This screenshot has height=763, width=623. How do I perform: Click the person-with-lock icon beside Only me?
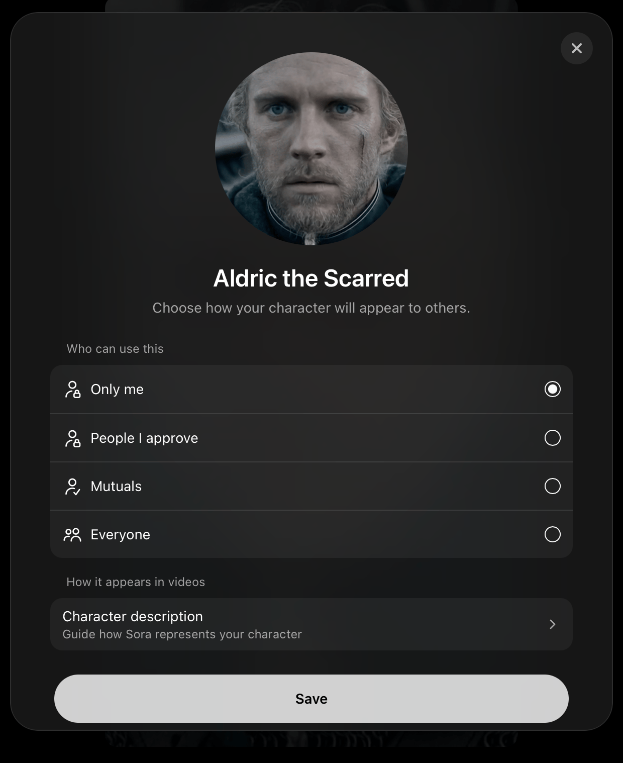tap(73, 390)
